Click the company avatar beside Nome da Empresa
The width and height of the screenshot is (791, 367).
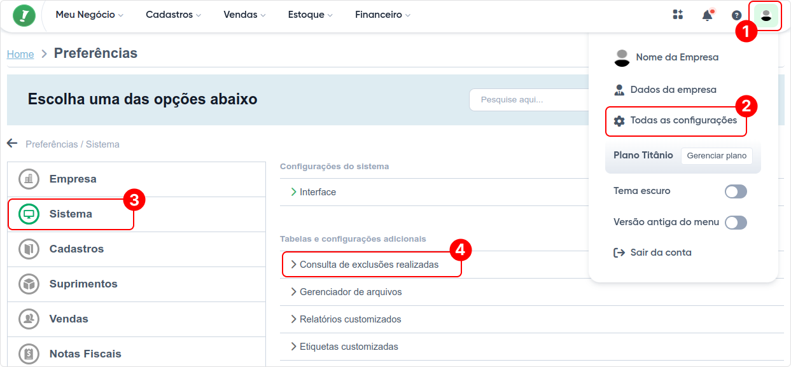[622, 58]
